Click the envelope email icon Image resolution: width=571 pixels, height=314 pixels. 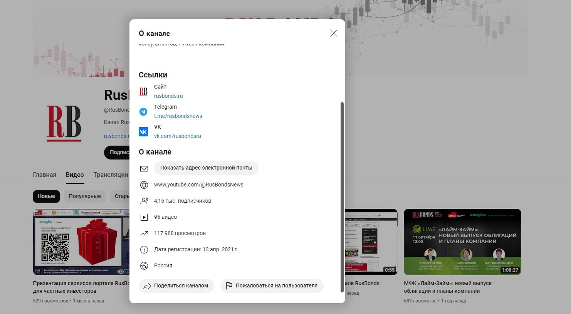(x=144, y=169)
